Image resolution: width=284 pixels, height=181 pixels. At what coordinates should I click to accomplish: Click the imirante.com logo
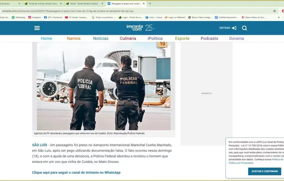point(135,28)
